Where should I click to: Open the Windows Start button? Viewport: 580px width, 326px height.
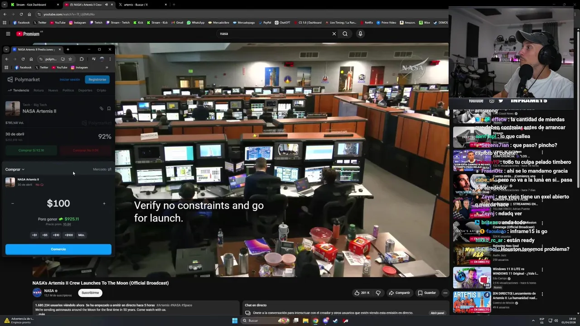[235, 321]
